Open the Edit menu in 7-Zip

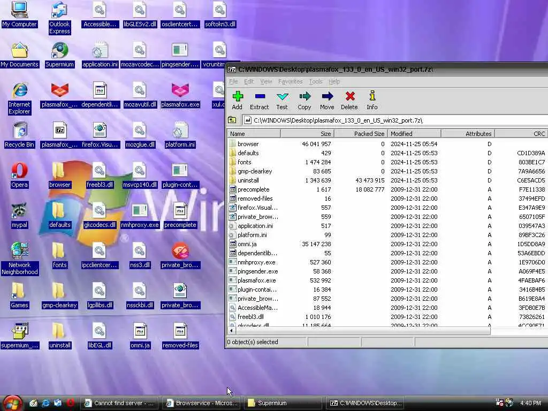click(x=249, y=81)
